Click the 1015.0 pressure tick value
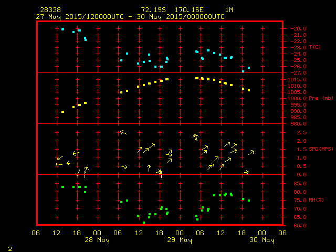336x252 pixels. 299,79
